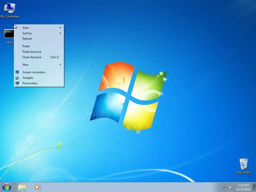Choose Personalize from the context menu

[39, 83]
